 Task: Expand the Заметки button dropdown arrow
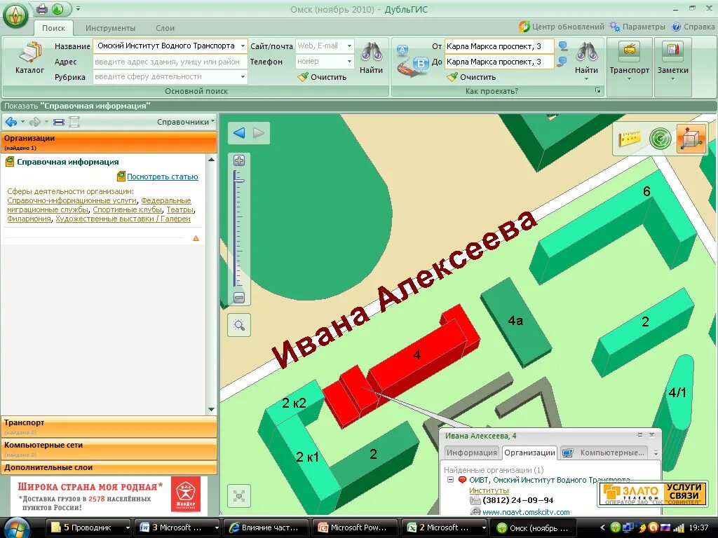(x=672, y=80)
